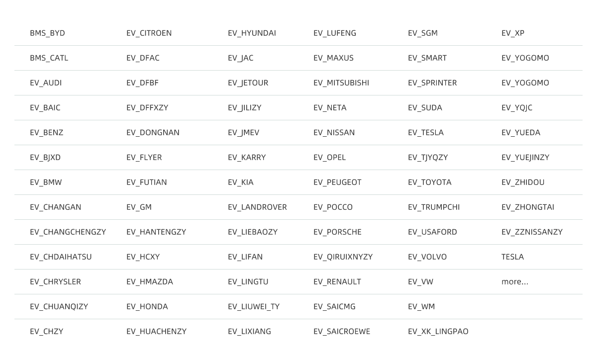Choose EV_SAICROEWE from the list
The height and width of the screenshot is (364, 597).
tap(342, 332)
